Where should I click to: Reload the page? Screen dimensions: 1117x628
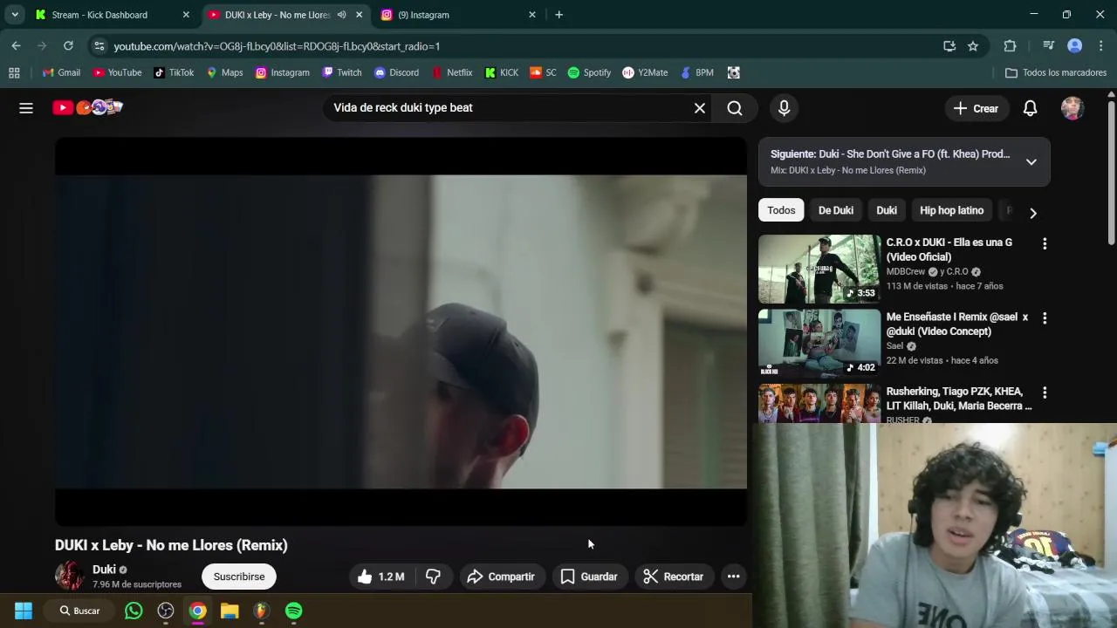(x=68, y=46)
